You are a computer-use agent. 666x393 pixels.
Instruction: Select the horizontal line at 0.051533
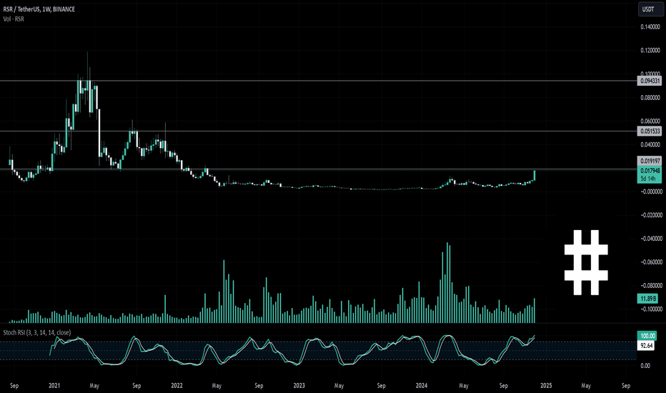click(x=319, y=131)
